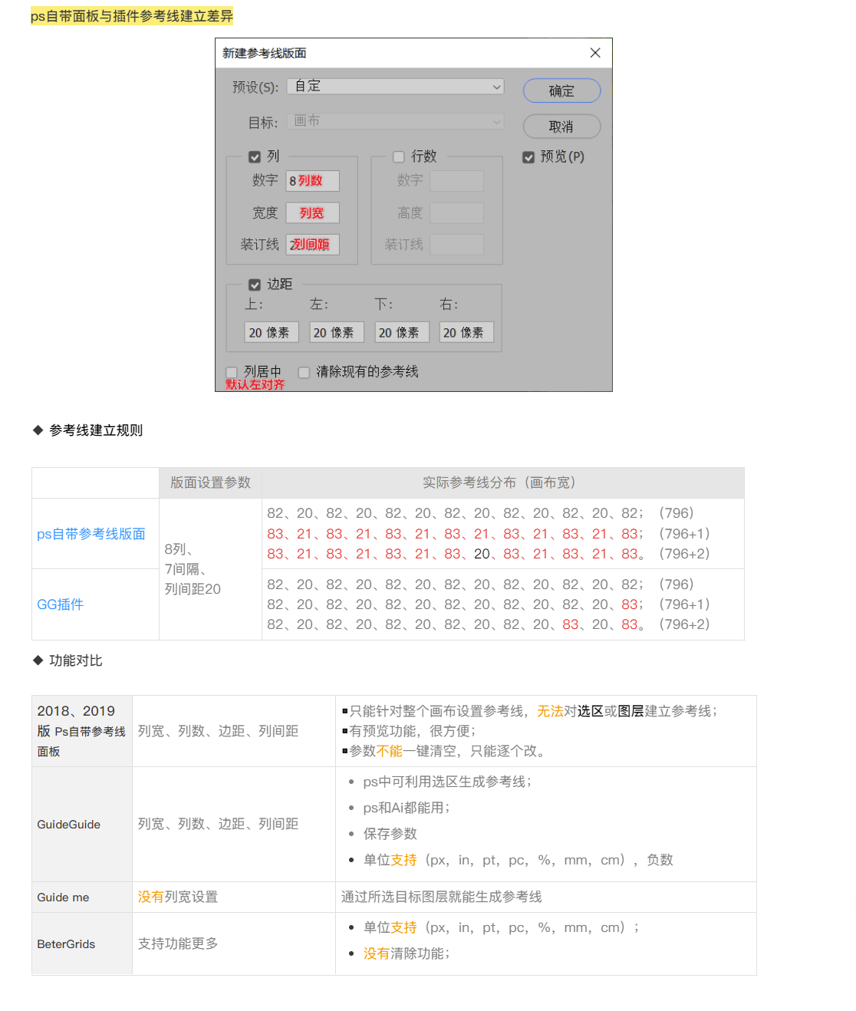Click the ps和Ai都能用 bullet item

tap(407, 808)
